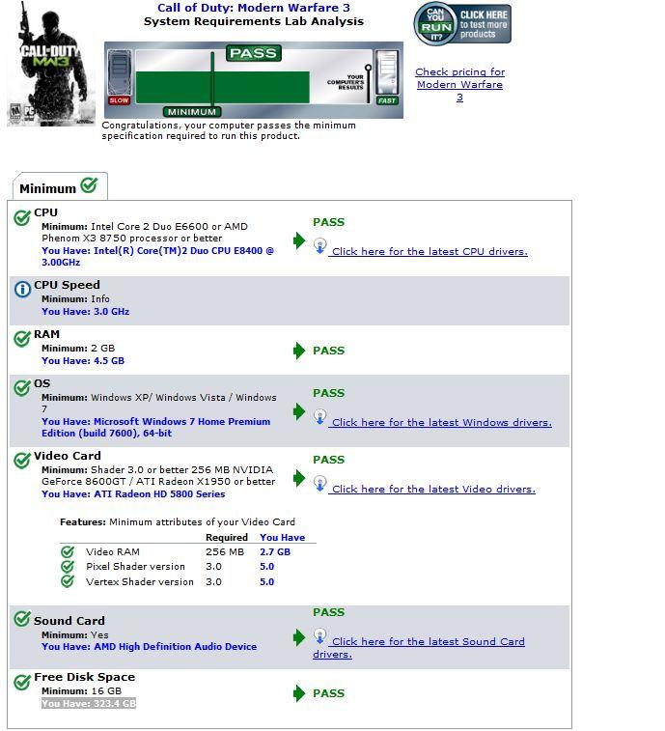Click the download icon beside Video drivers link

(319, 484)
